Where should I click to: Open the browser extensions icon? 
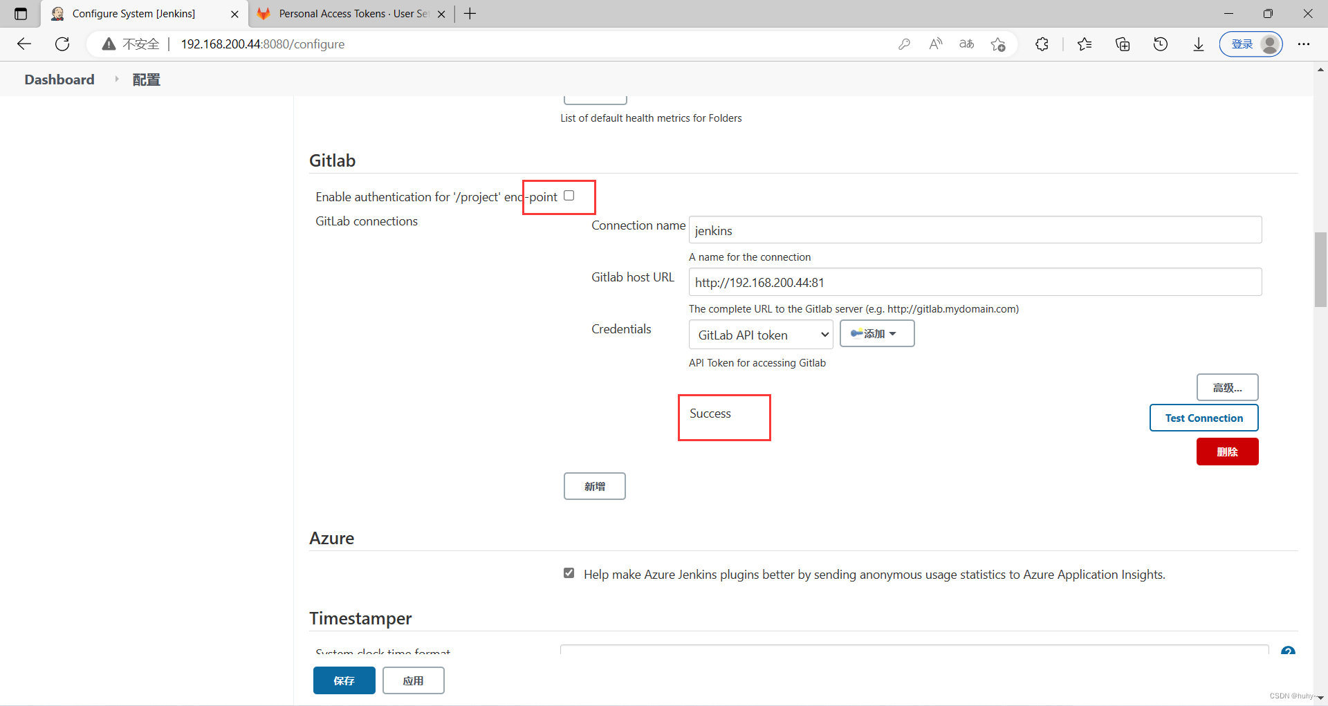click(1042, 44)
